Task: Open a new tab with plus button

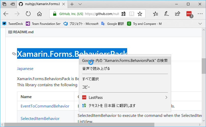Action: [x=72, y=4]
